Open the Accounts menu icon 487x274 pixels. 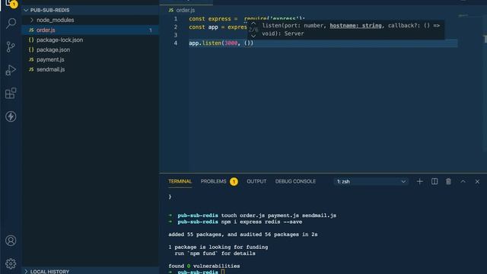click(11, 241)
